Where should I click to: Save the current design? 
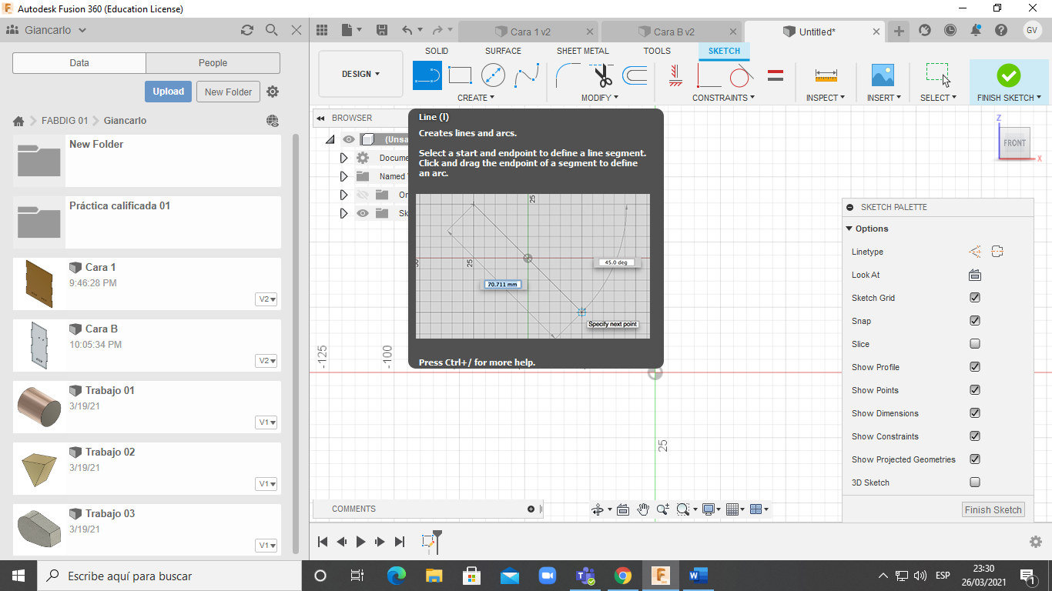tap(381, 30)
